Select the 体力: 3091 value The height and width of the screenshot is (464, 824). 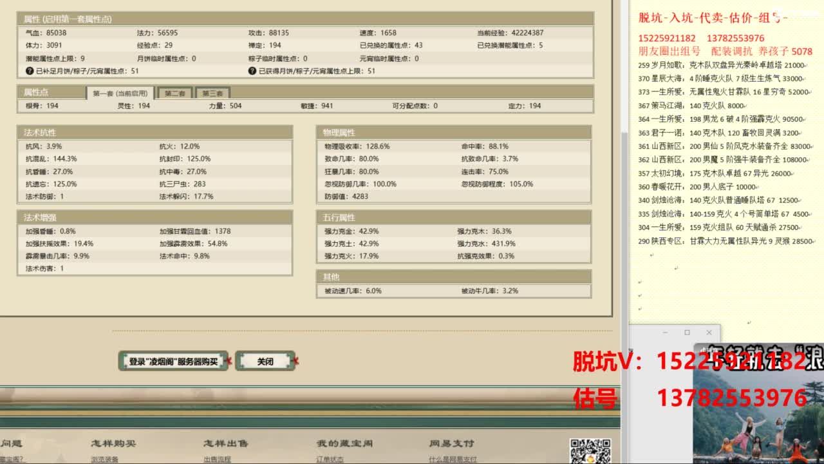pos(44,46)
